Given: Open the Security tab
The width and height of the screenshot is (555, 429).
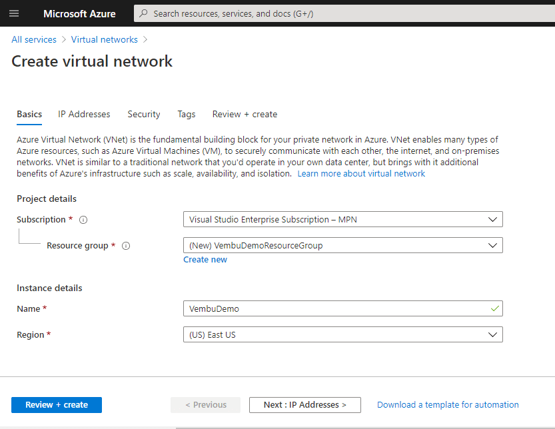Looking at the screenshot, I should point(144,115).
